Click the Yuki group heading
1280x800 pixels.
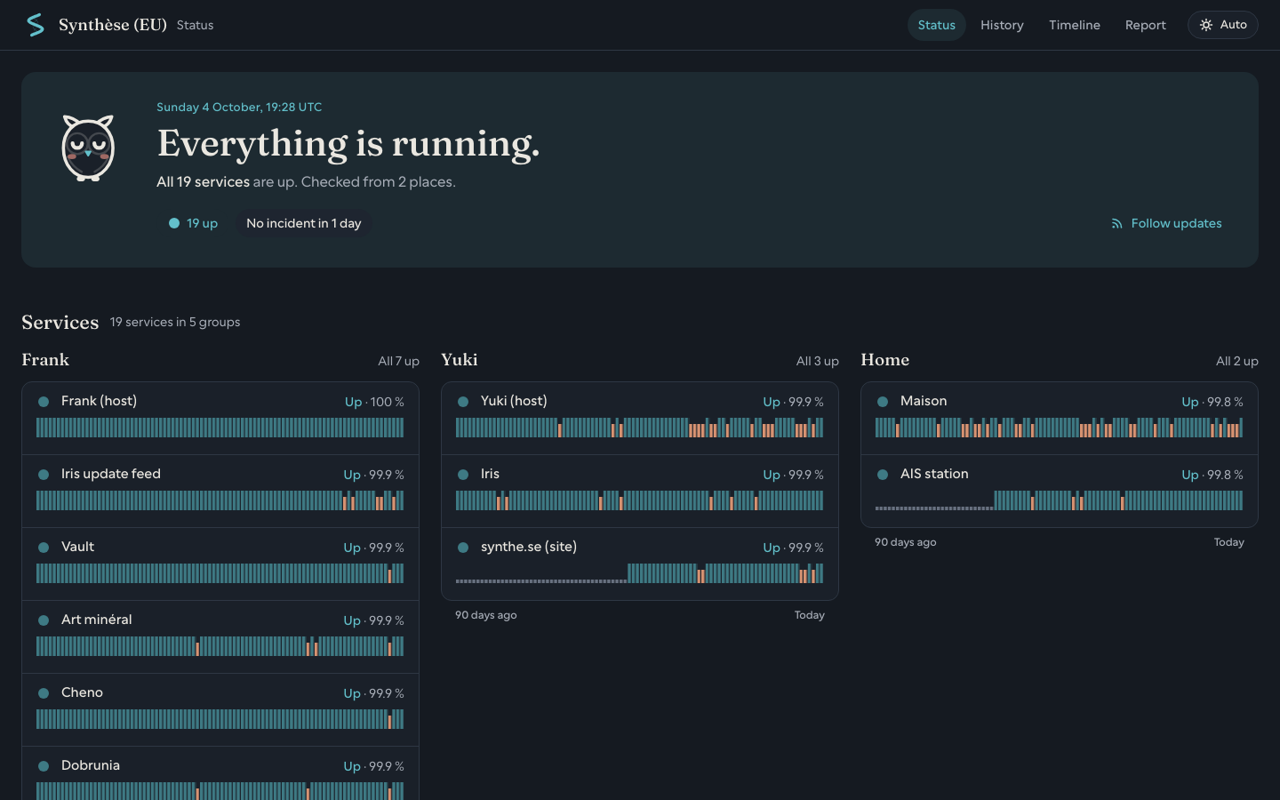click(x=460, y=360)
